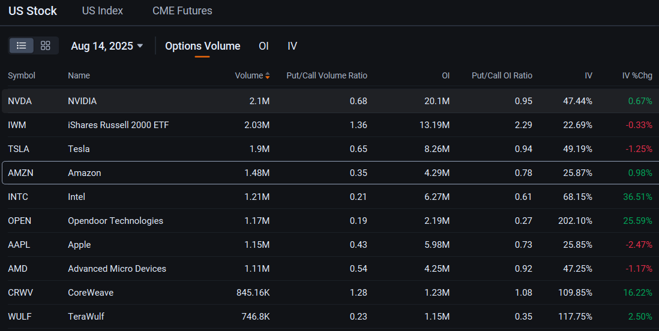Click the NVIDIA company name

[82, 101]
